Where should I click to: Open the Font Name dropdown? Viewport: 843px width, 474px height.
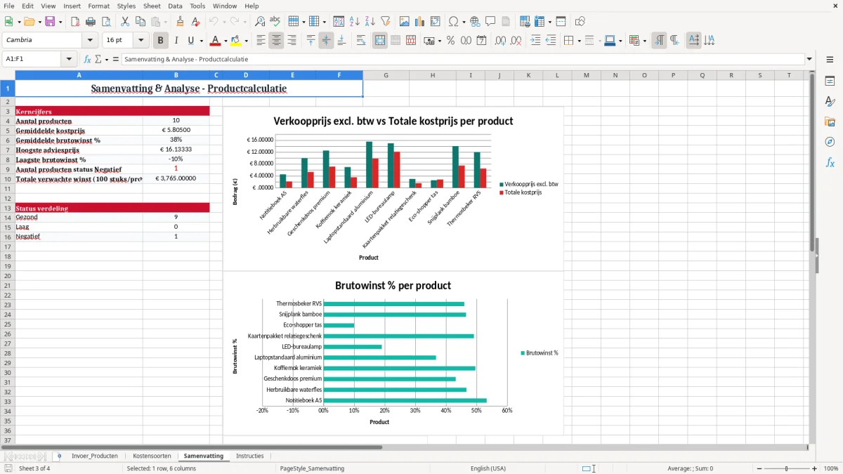(90, 41)
